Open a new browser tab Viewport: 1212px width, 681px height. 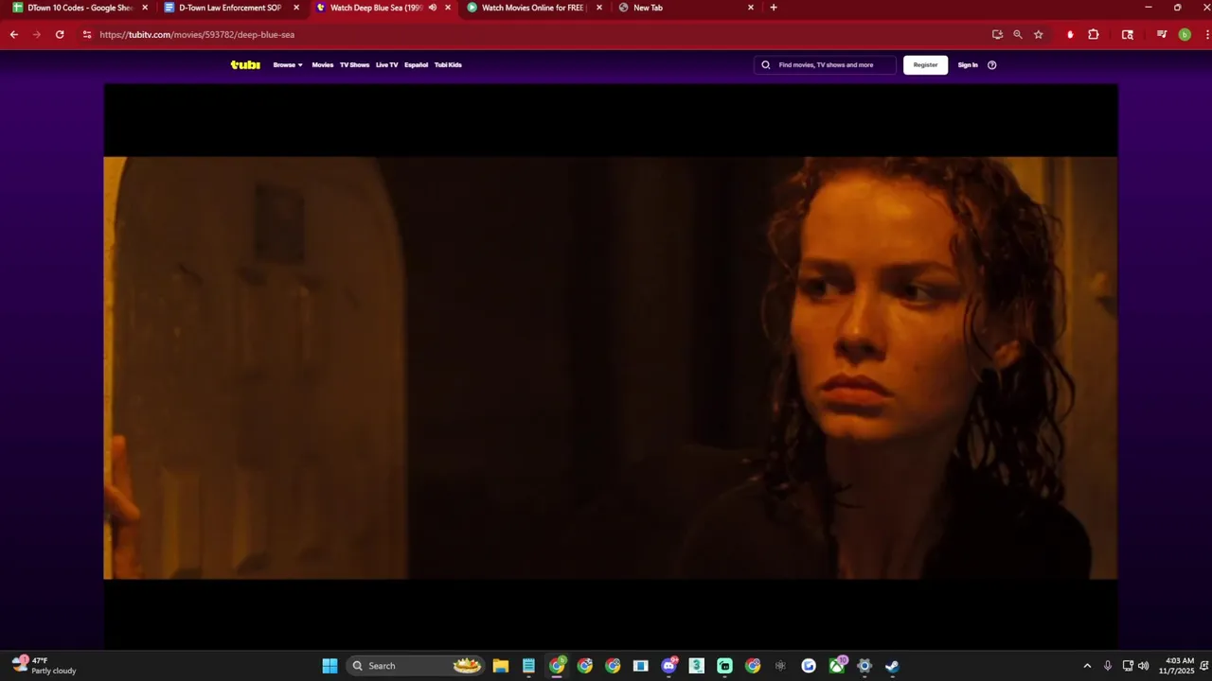[x=774, y=8]
